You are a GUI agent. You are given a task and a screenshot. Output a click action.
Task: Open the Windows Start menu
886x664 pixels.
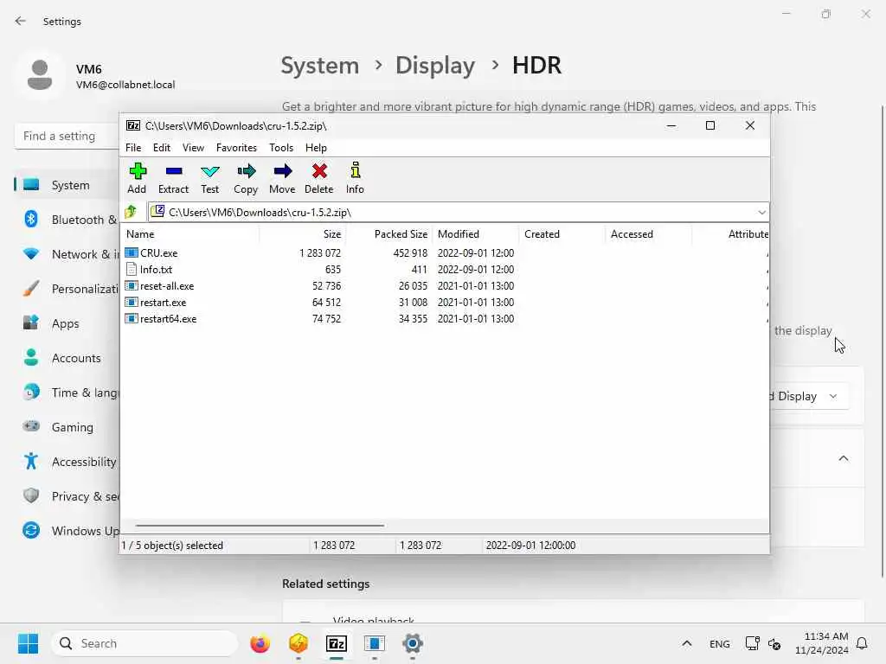(28, 643)
